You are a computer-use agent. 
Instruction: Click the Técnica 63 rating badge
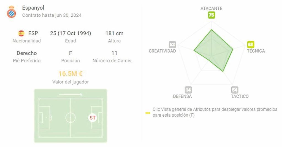(250, 44)
